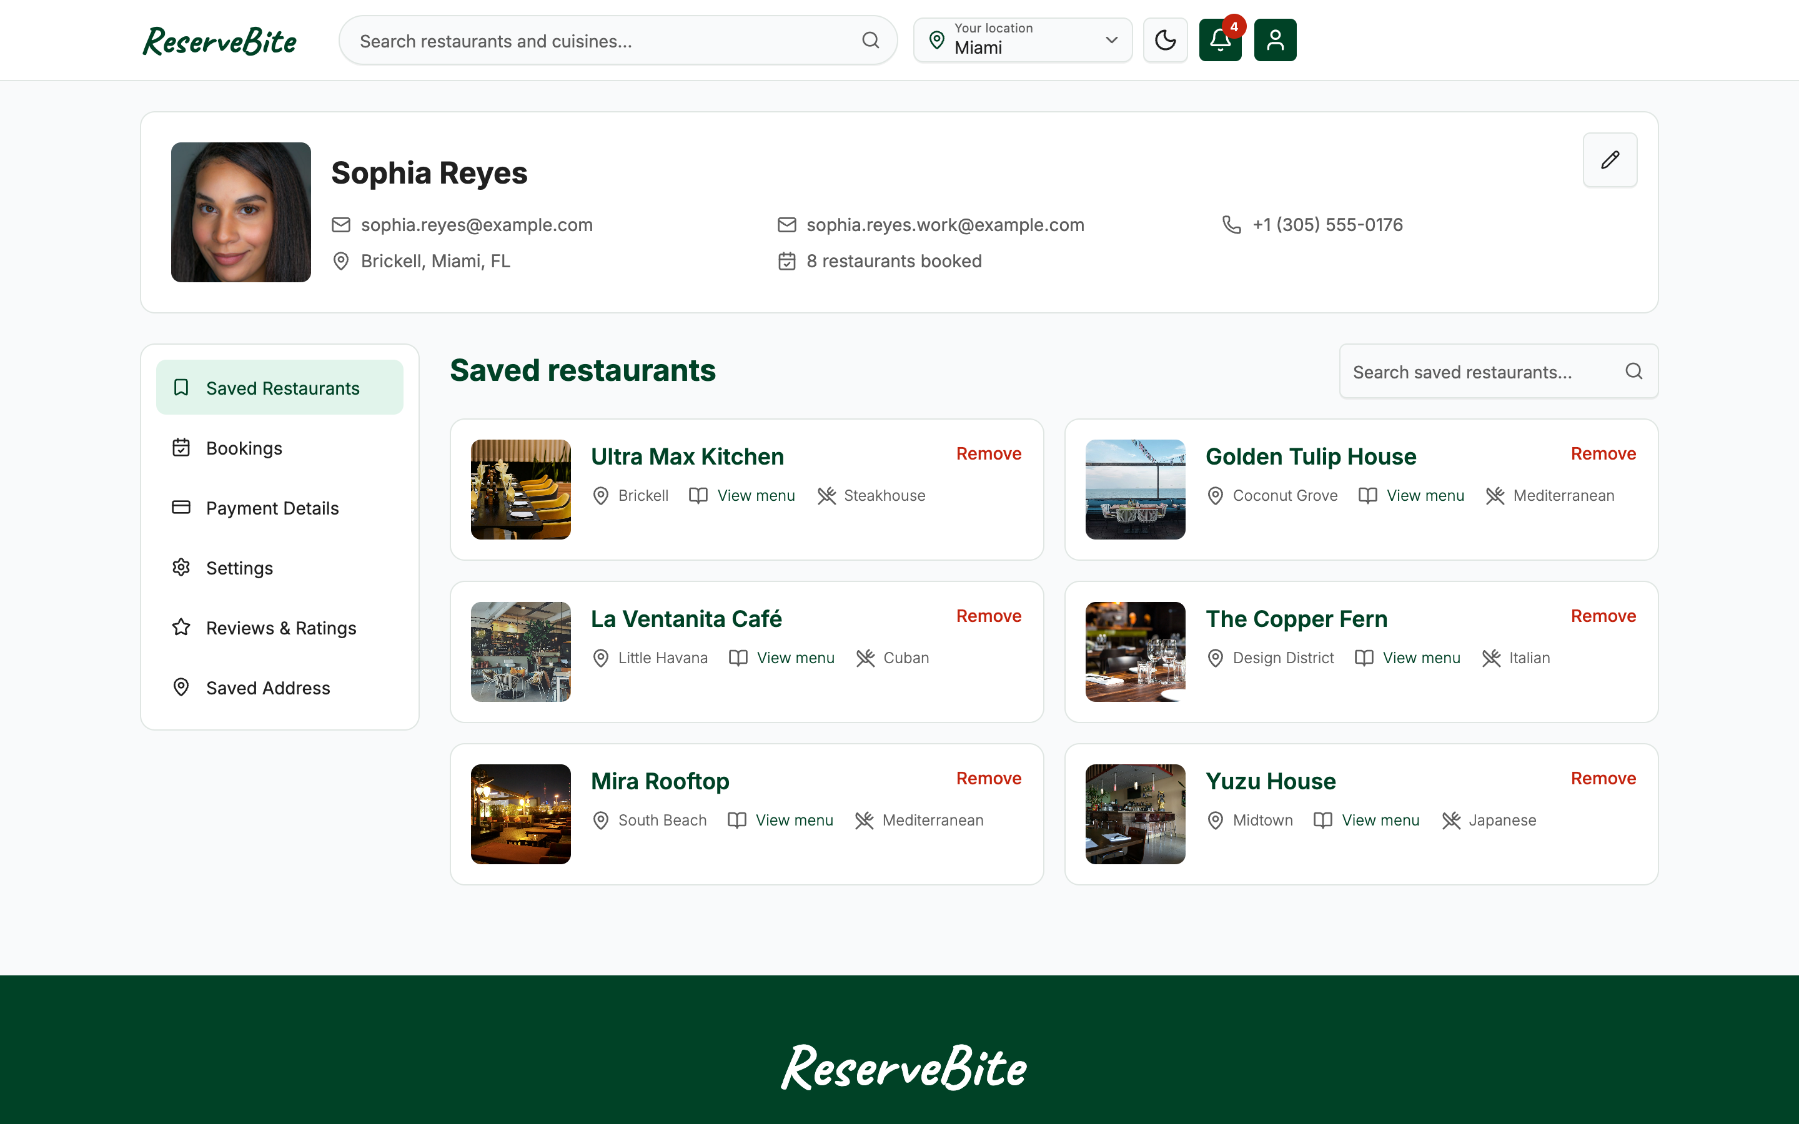Click the ReserveBite logo in the footer

pyautogui.click(x=903, y=1067)
